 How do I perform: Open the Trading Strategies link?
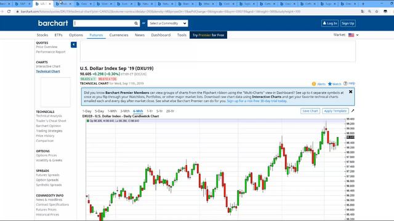point(49,131)
